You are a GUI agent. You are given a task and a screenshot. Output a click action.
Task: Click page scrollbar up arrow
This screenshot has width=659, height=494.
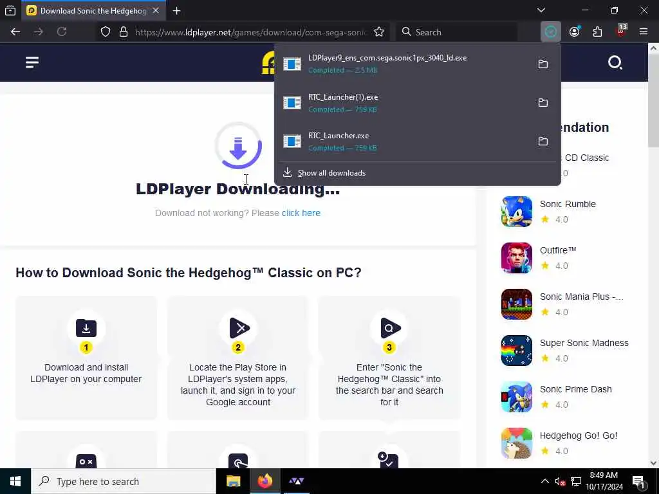[x=653, y=48]
